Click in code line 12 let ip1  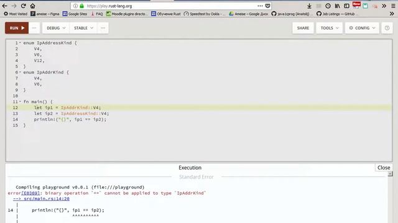point(67,107)
